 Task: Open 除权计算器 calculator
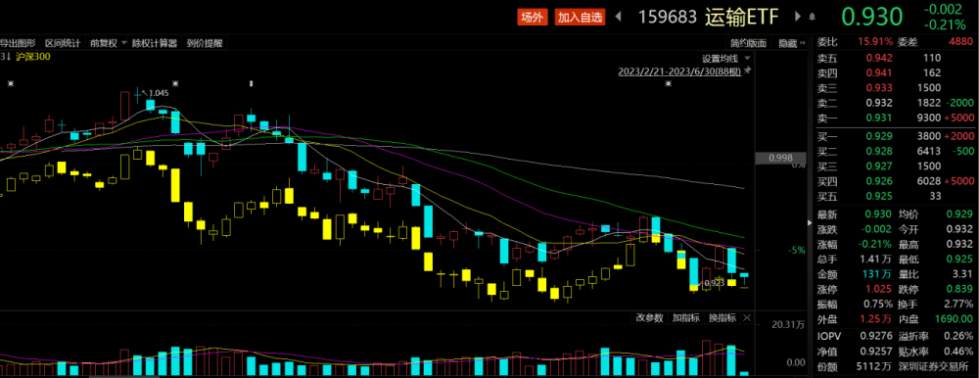tap(155, 43)
